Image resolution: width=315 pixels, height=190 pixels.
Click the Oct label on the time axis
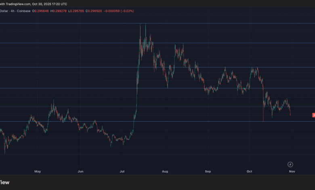(x=249, y=171)
